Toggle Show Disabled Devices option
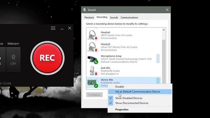This screenshot has height=118, width=210. [x=140, y=98]
